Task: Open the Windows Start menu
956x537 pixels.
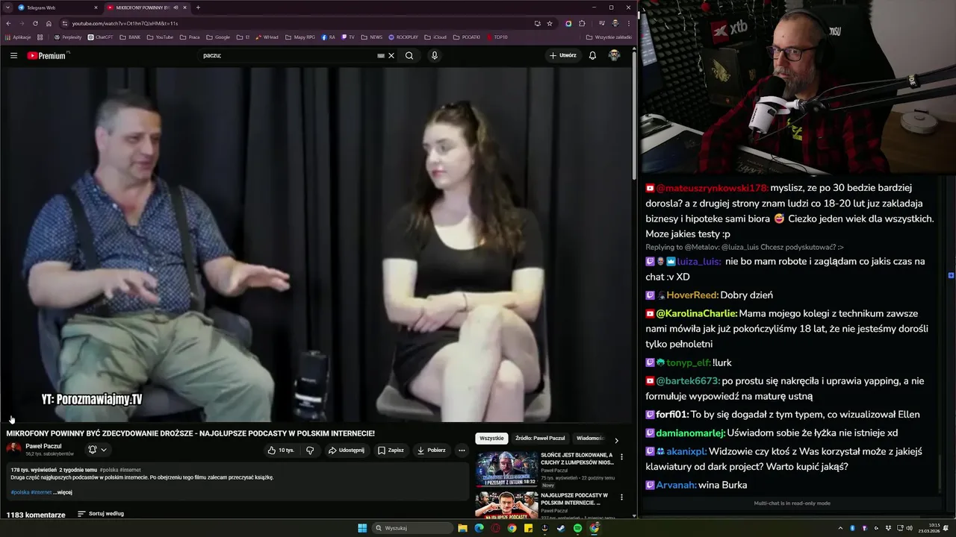Action: click(x=362, y=528)
